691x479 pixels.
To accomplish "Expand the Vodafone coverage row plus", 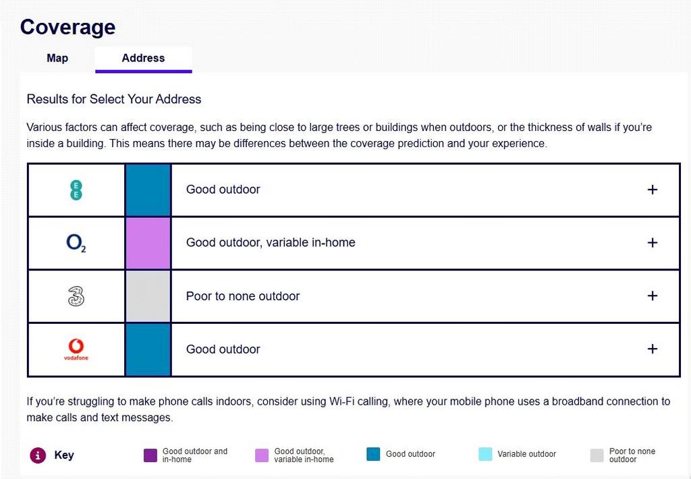I will [653, 349].
